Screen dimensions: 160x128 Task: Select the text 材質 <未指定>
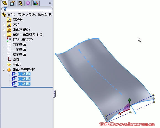[x=23, y=40]
